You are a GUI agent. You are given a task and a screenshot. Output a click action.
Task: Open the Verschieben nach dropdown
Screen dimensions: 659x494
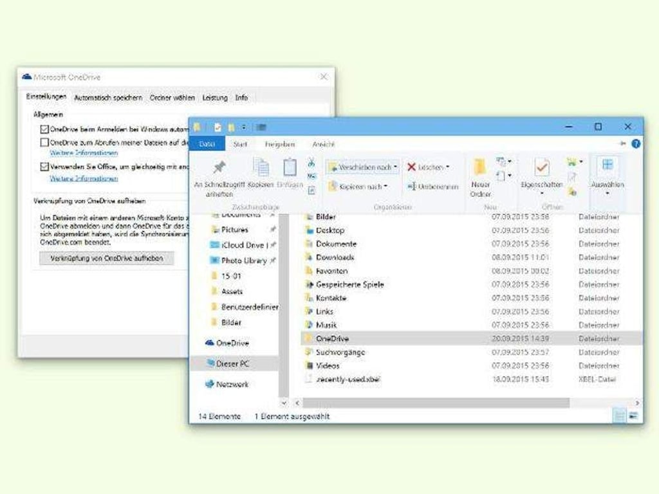pos(363,167)
